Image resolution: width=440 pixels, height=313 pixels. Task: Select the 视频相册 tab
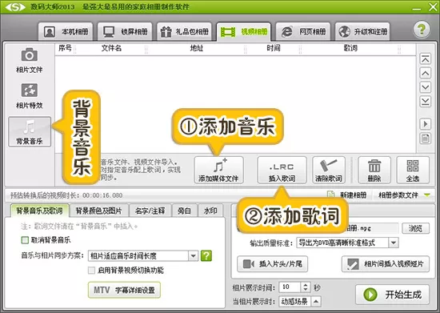[243, 31]
